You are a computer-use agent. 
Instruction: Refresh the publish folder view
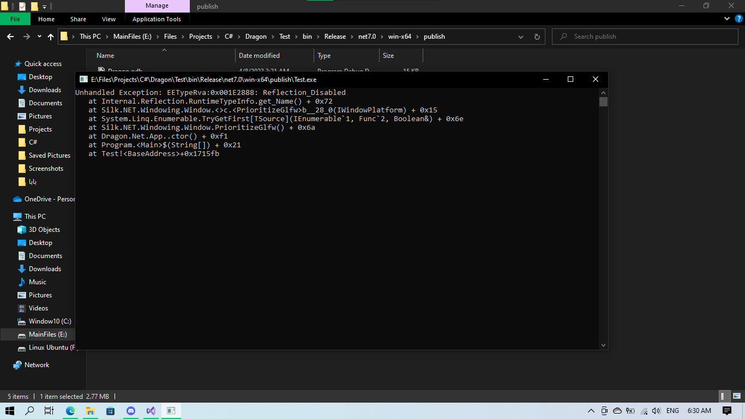(x=537, y=37)
